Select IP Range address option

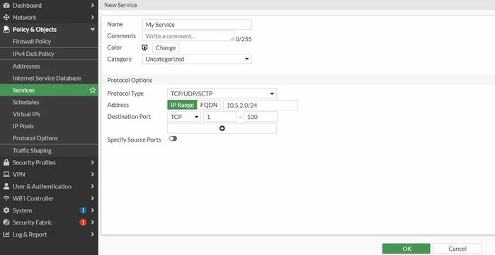click(x=182, y=105)
